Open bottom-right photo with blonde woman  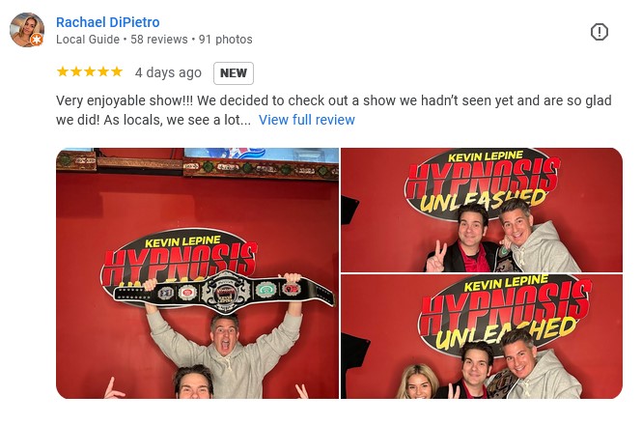482,337
